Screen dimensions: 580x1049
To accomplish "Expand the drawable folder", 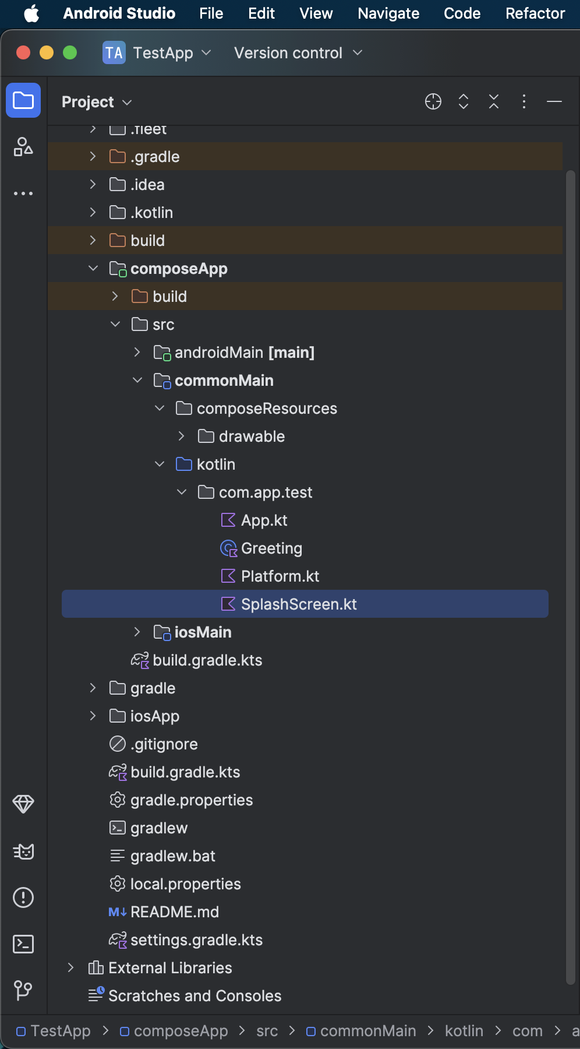I will tap(181, 436).
